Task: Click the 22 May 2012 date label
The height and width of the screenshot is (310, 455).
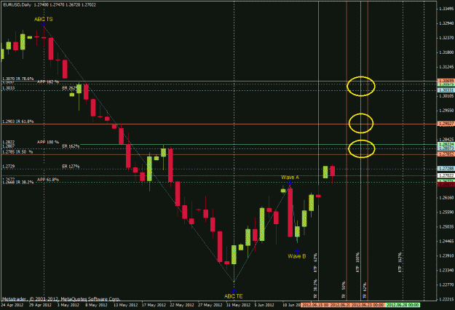Action: click(x=182, y=305)
